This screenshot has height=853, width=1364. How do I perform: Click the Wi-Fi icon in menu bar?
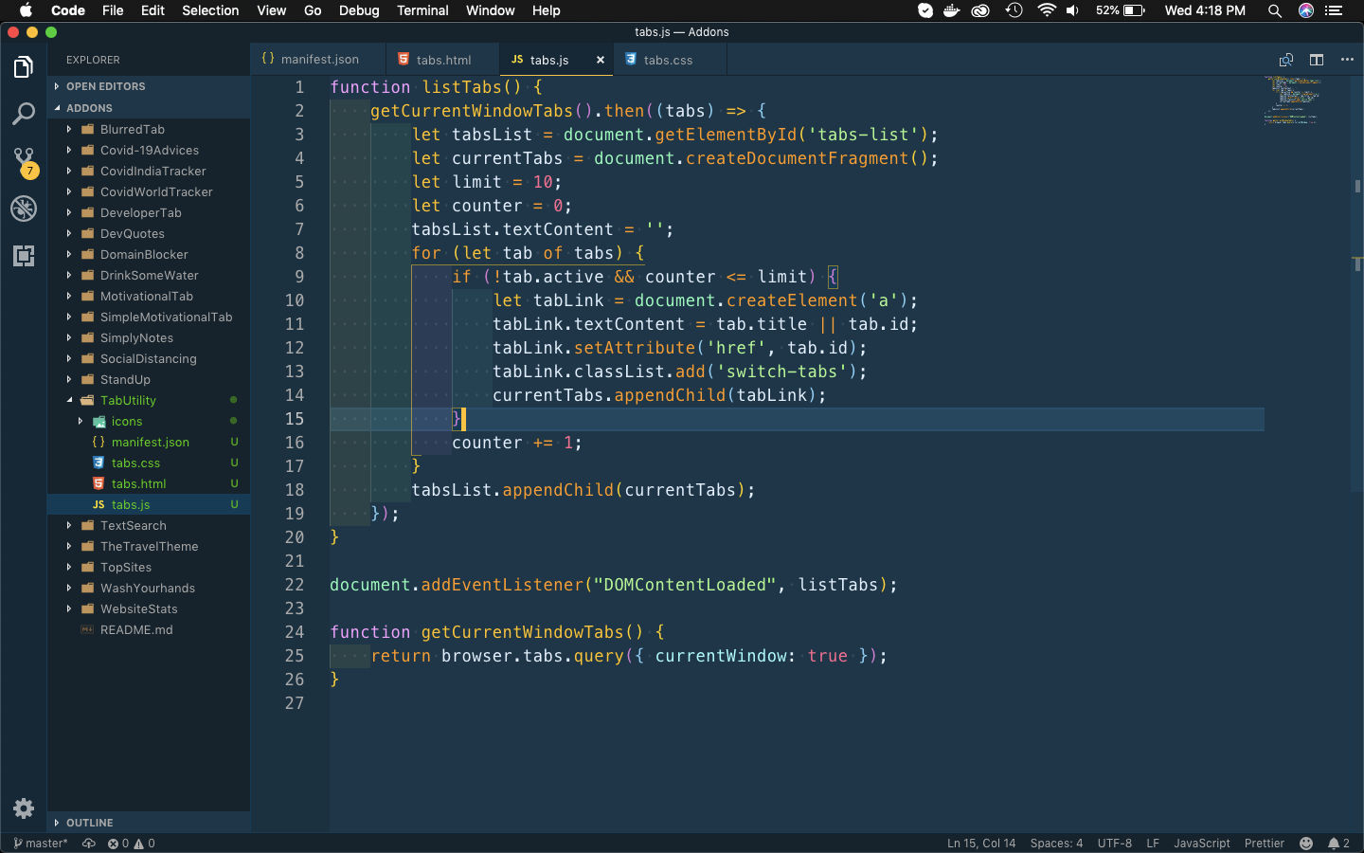coord(1047,10)
